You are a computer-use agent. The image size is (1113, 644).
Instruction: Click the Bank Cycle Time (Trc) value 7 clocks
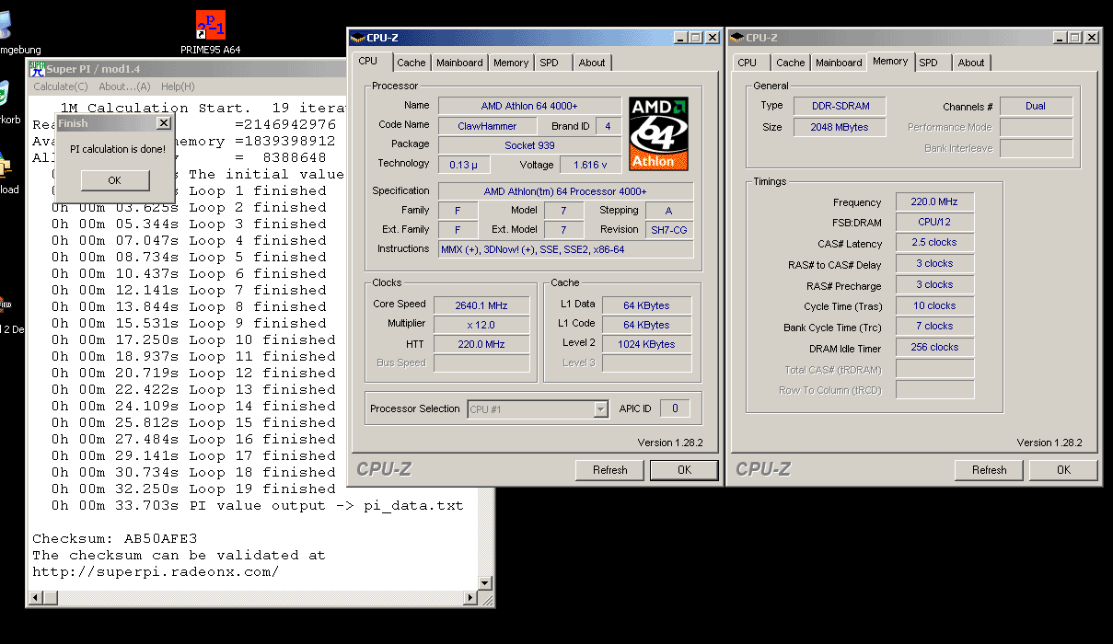click(934, 327)
